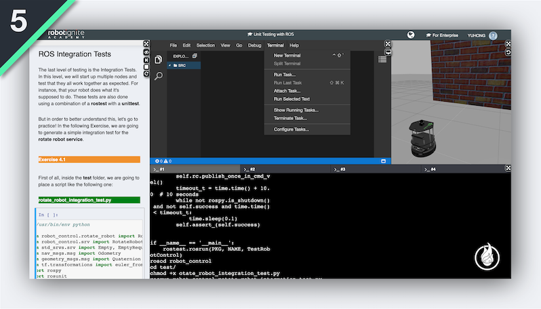The width and height of the screenshot is (541, 309).
Task: Reset the simulation using the reload icon
Action: (x=508, y=52)
